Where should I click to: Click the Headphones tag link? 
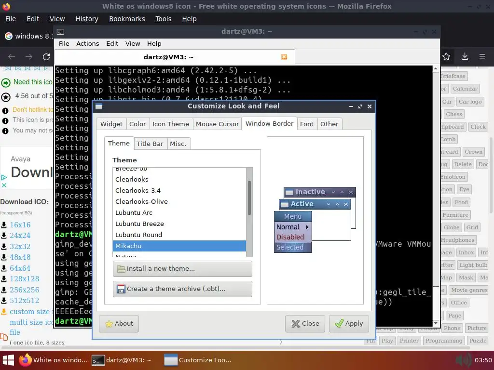click(x=457, y=240)
